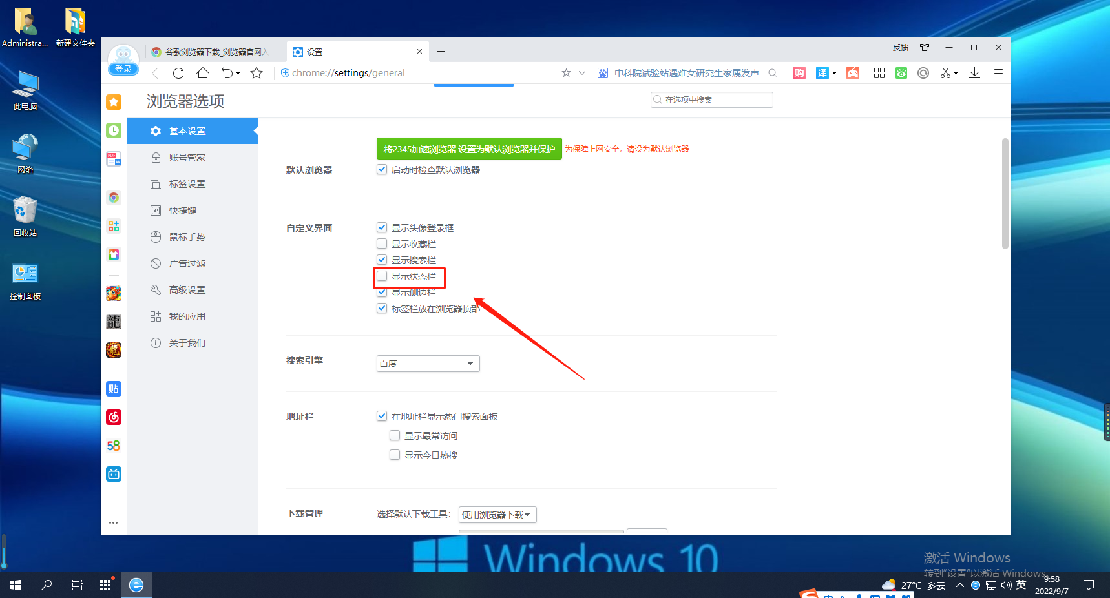
Task: Click the green eye-protection icon
Action: 901,73
